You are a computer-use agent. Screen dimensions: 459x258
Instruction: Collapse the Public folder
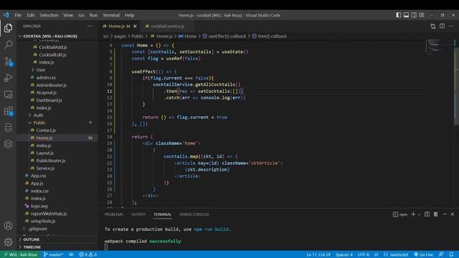coord(39,123)
